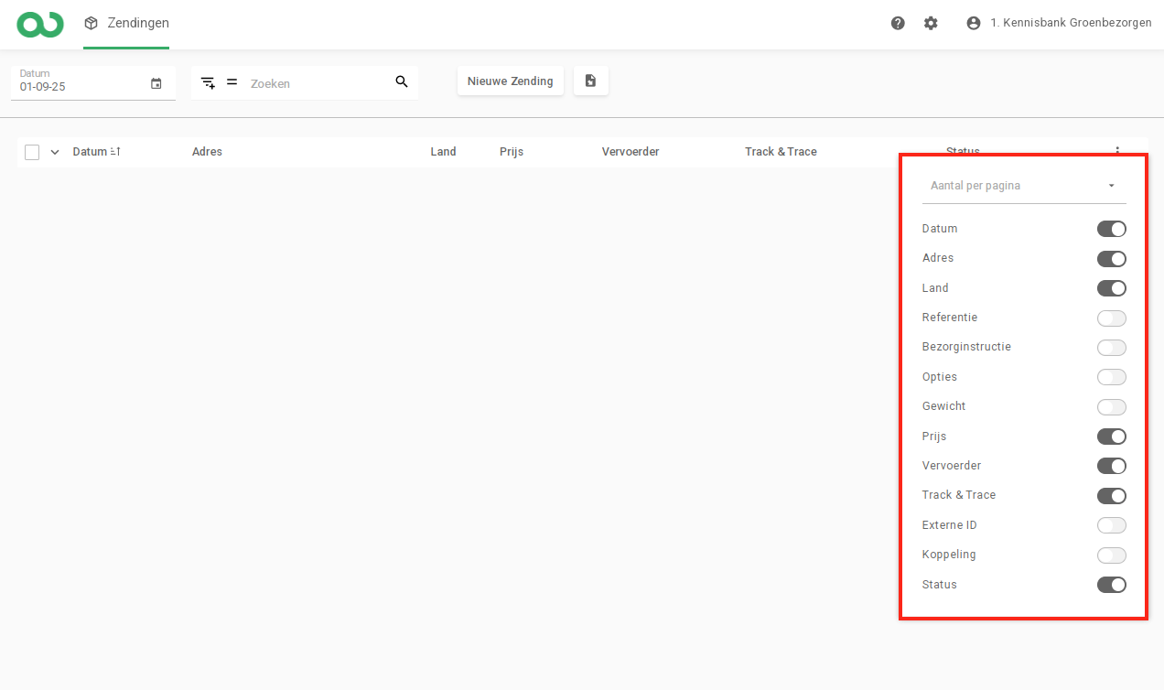Open the Aantal per pagina dropdown
This screenshot has height=690, width=1164.
[x=1023, y=186]
